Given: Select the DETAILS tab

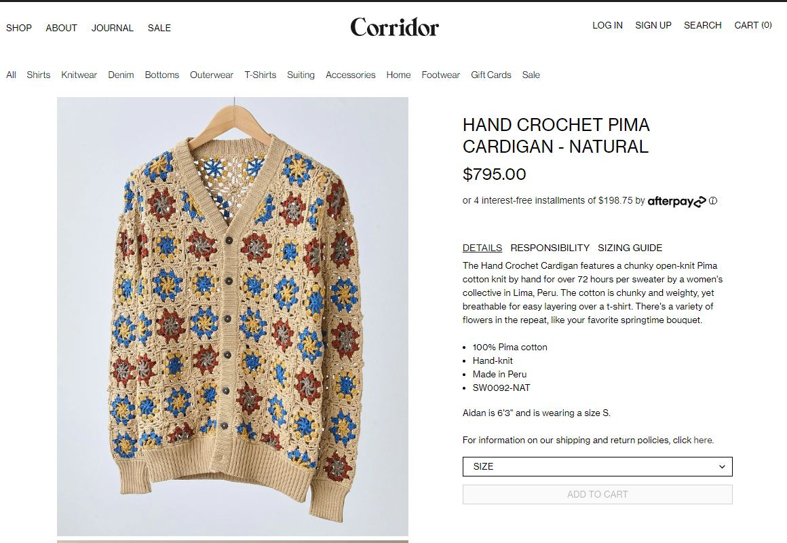Looking at the screenshot, I should [482, 248].
